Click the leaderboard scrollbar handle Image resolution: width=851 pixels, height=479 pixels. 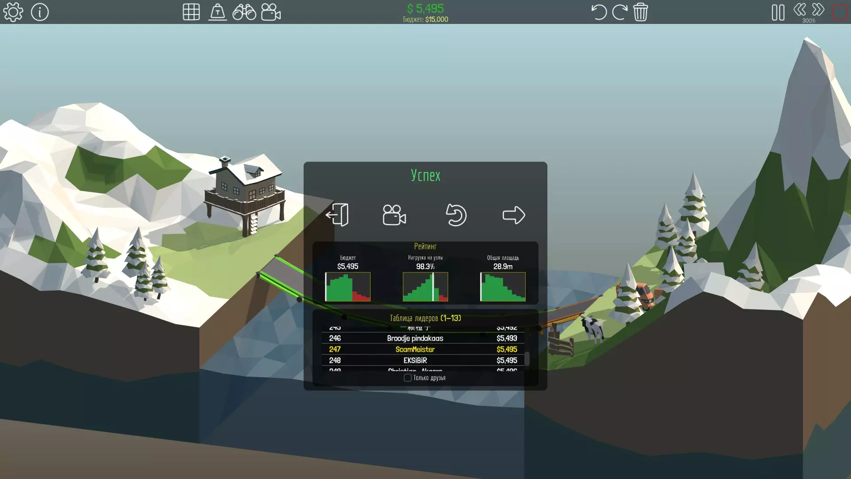click(x=527, y=358)
